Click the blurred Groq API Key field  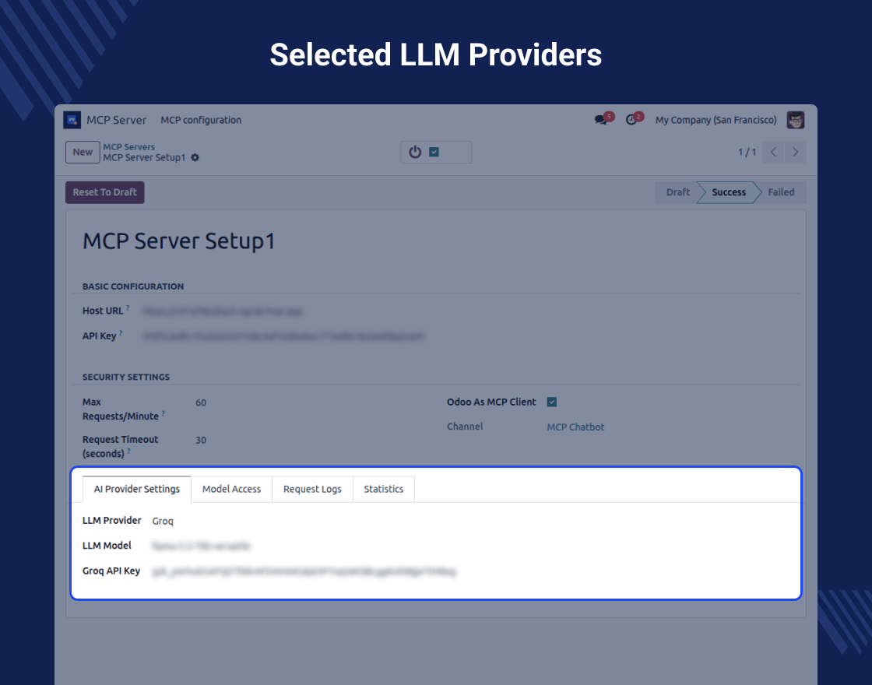tap(304, 571)
